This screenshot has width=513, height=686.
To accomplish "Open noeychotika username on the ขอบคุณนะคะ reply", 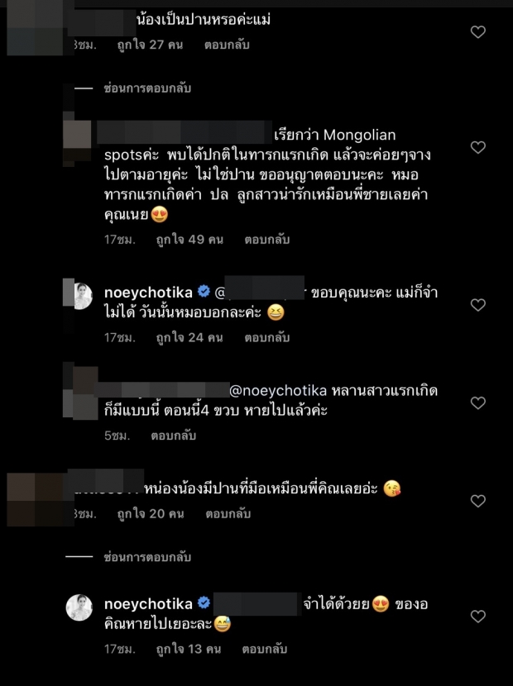I will coord(148,293).
